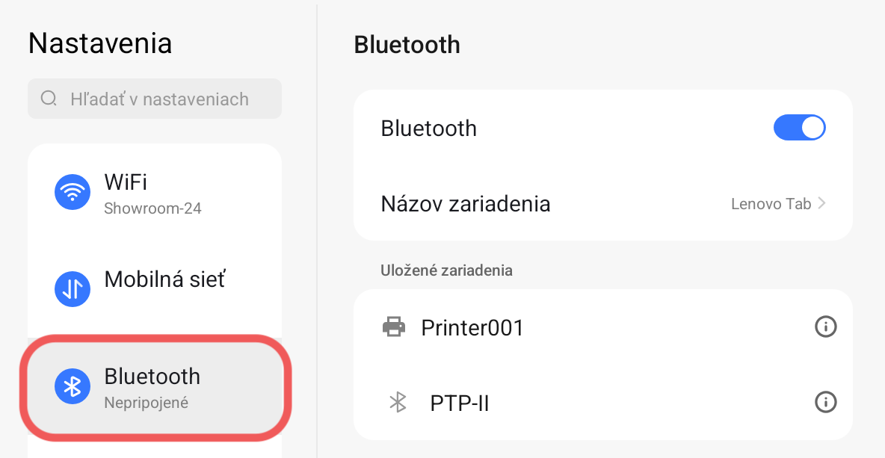Open WiFi Showroom-24 settings
Viewport: 885px width, 458px height.
point(152,193)
